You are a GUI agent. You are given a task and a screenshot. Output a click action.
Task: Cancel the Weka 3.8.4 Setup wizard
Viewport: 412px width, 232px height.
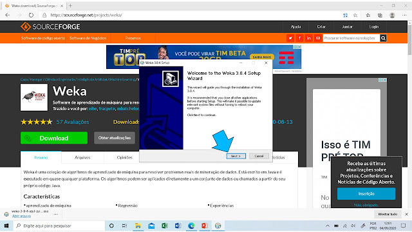tap(259, 156)
